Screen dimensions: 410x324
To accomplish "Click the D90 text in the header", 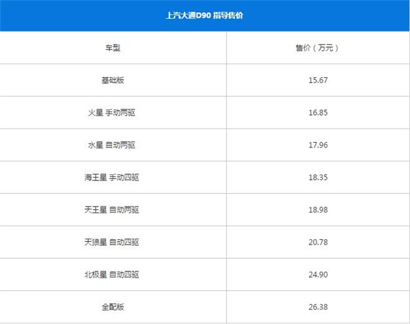I will pyautogui.click(x=204, y=16).
